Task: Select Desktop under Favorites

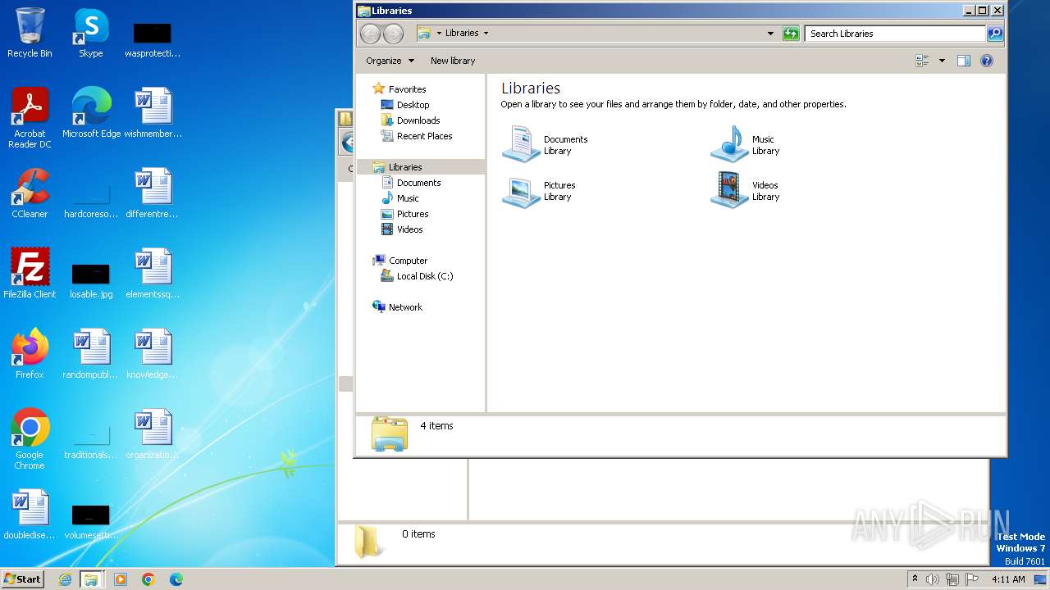Action: [413, 105]
